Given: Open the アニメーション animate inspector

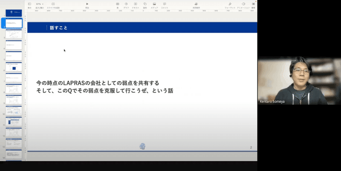Looking at the screenshot, I should pos(243,4).
